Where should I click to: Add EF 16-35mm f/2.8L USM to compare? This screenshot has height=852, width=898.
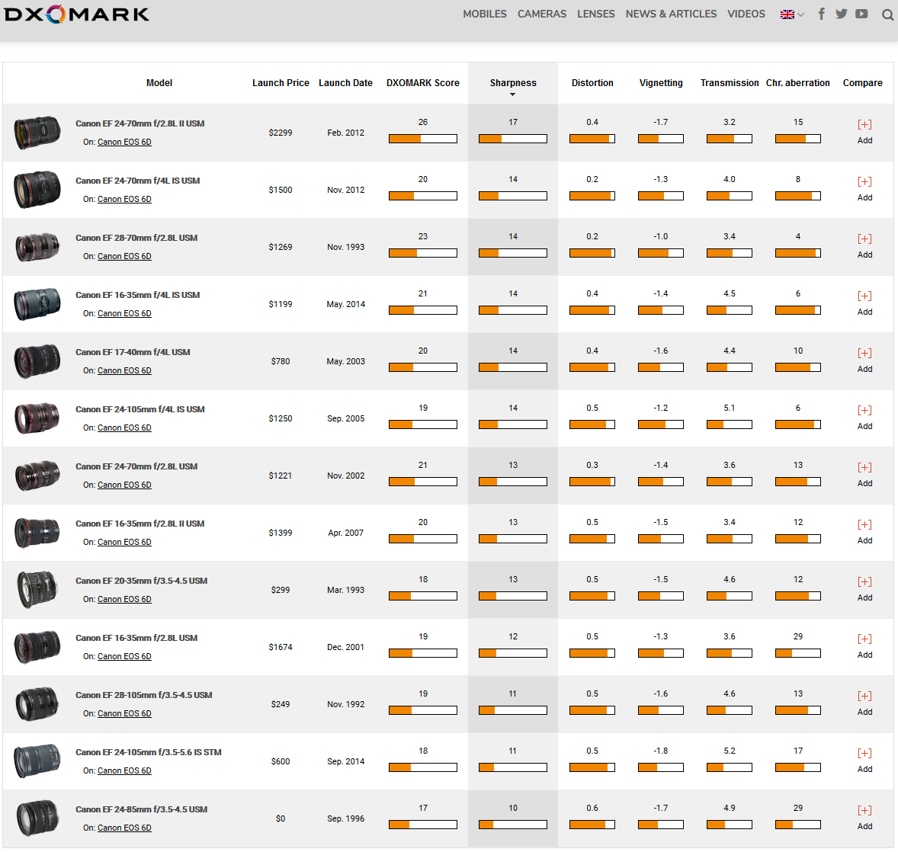(864, 646)
